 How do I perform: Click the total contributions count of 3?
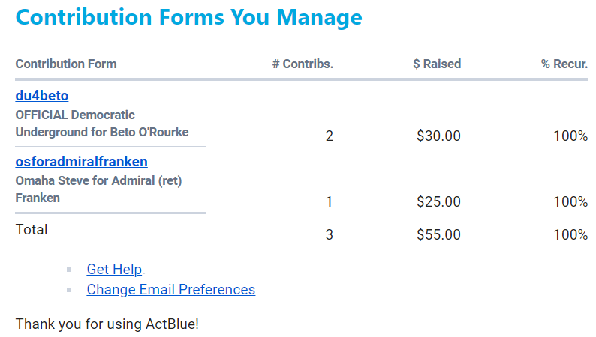click(329, 235)
